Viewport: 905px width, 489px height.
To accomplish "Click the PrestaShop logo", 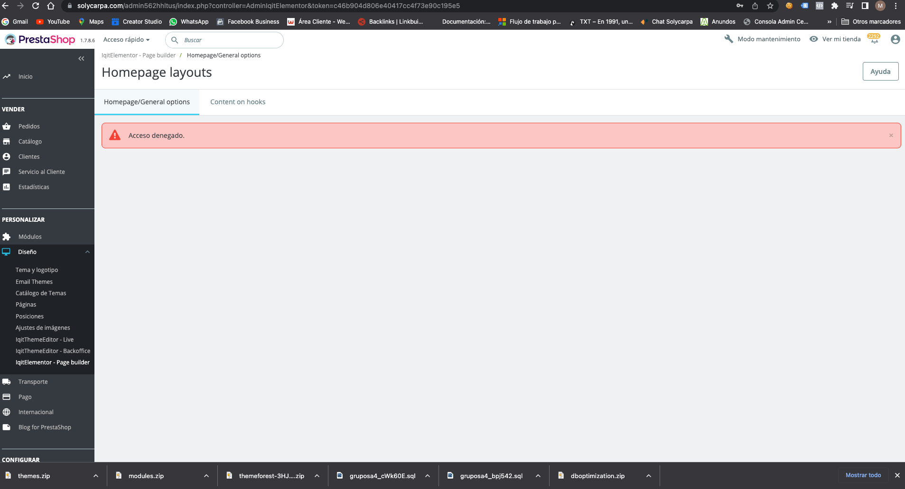I will (x=40, y=40).
